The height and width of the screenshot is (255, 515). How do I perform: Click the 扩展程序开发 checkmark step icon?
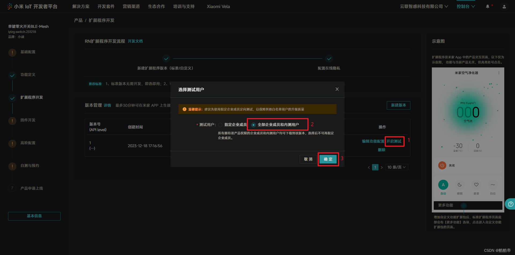point(12,98)
